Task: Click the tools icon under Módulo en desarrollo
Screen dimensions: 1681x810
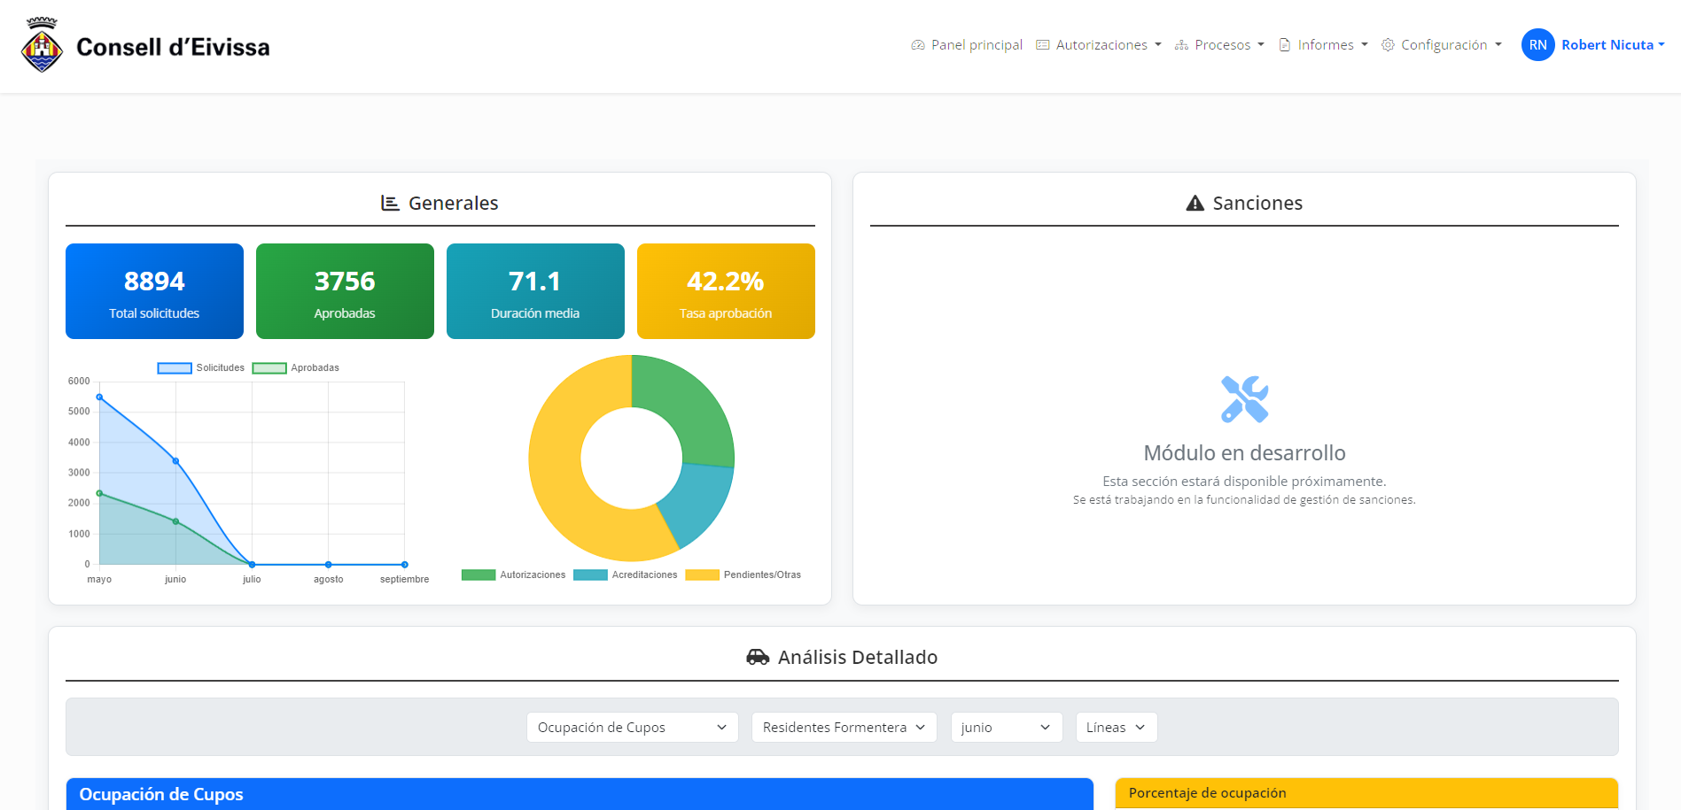Action: click(1244, 399)
